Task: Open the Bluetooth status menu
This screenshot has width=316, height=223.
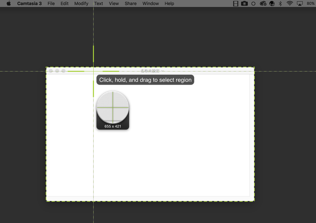Action: pos(280,4)
